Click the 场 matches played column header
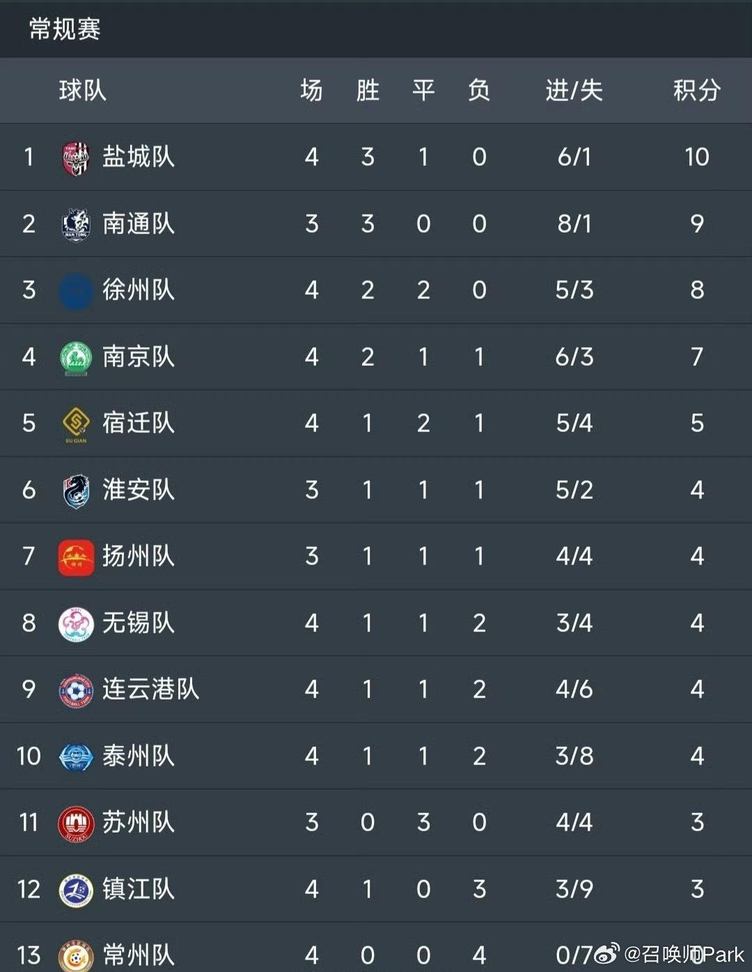The image size is (752, 972). pyautogui.click(x=311, y=91)
